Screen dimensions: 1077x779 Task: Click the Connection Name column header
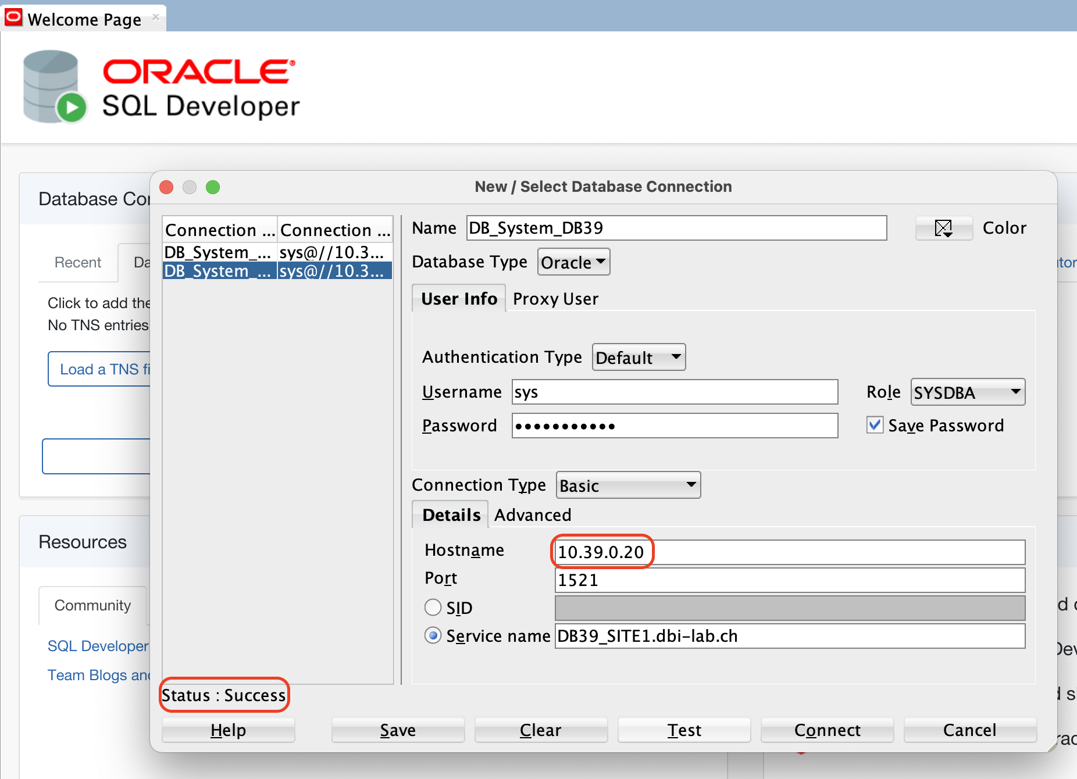220,230
